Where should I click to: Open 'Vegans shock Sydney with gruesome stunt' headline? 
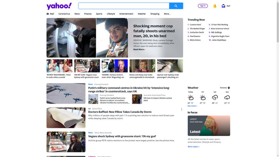click(x=122, y=136)
